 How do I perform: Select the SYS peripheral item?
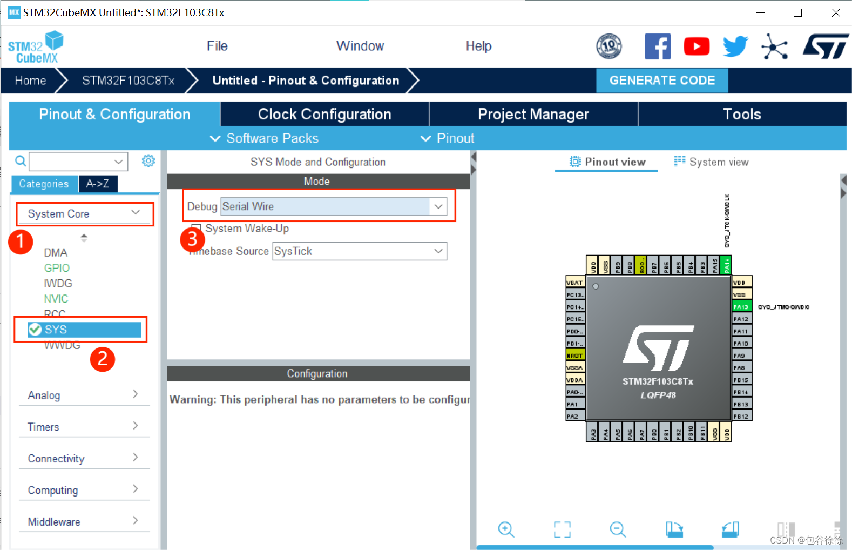coord(84,330)
